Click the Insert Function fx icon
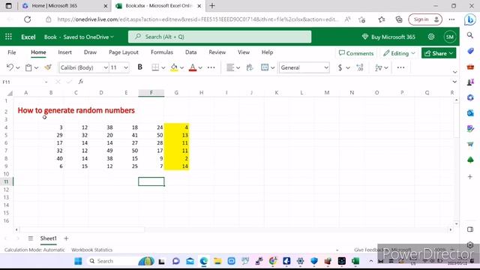This screenshot has width=480, height=270. (x=81, y=82)
